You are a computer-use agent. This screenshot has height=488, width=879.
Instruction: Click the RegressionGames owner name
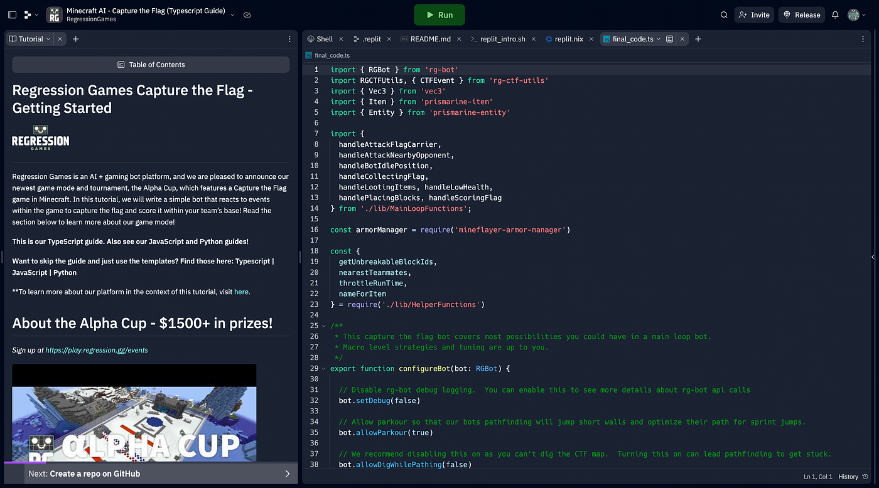91,19
